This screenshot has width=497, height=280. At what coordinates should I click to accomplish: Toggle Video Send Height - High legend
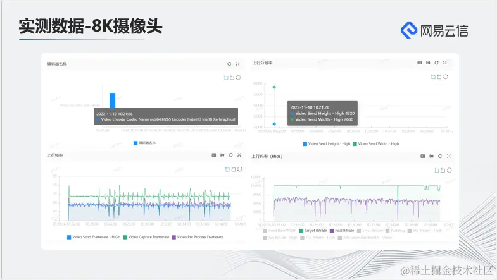click(327, 144)
